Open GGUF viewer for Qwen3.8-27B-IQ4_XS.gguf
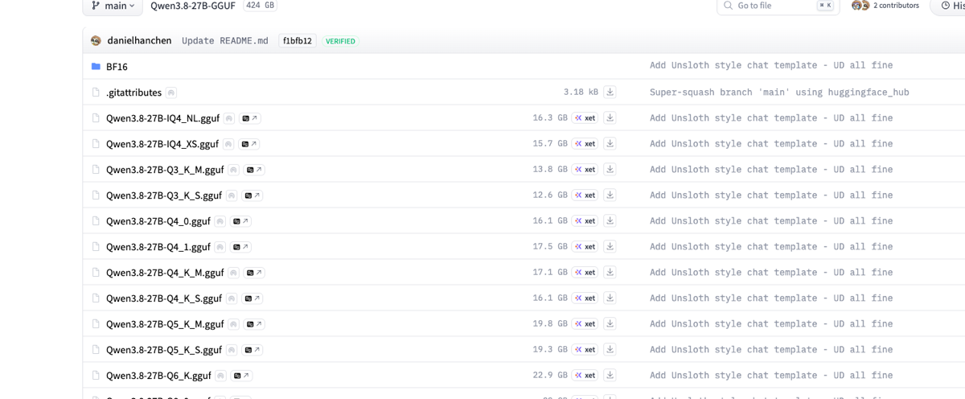 (x=249, y=144)
